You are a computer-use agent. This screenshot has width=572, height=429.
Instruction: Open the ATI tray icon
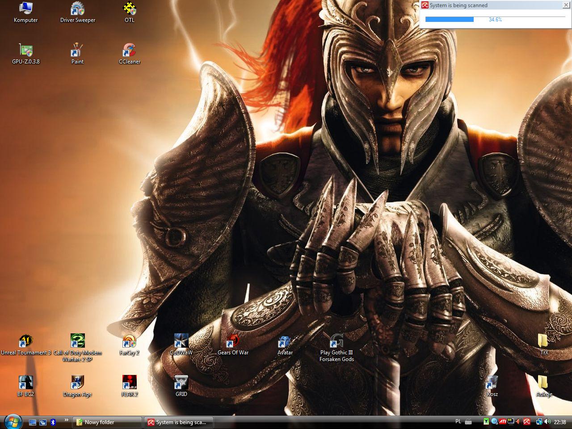pyautogui.click(x=502, y=421)
